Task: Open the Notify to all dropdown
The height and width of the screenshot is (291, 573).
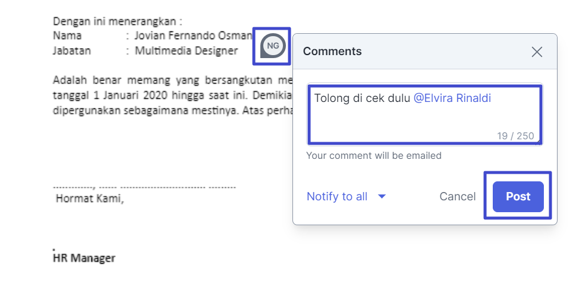Action: (337, 197)
